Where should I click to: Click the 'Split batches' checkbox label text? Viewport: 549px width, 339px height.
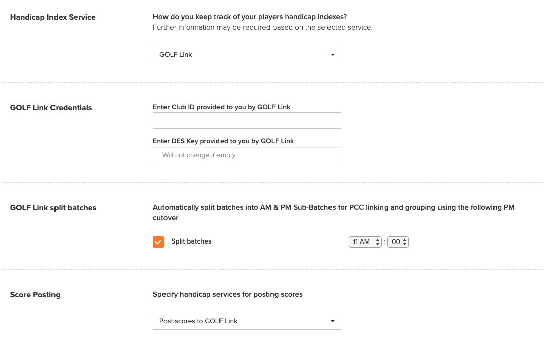point(191,241)
